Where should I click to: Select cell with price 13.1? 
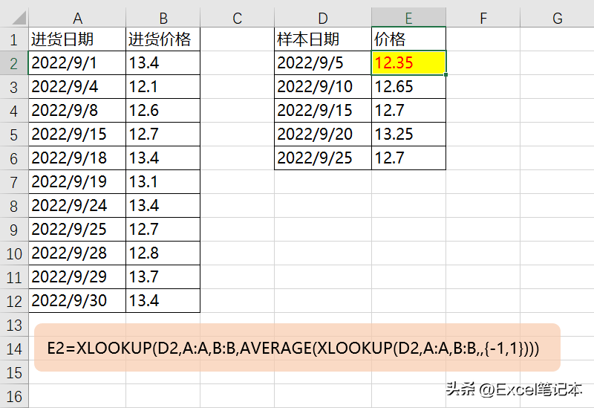pos(163,182)
